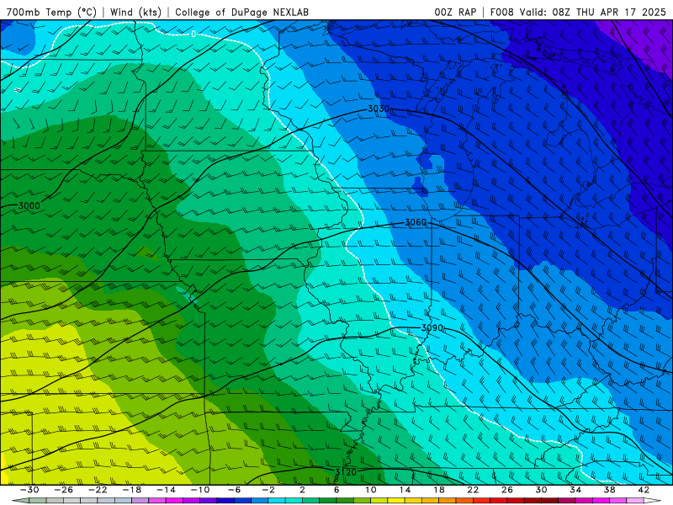
Task: Click the -10 color scale label
Action: [200, 490]
